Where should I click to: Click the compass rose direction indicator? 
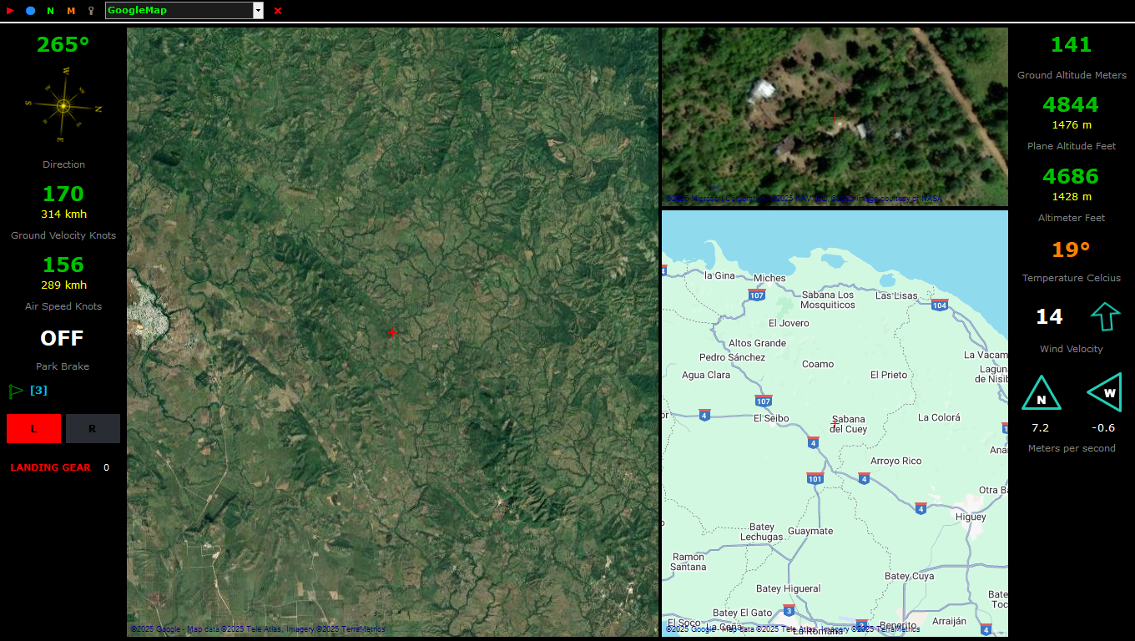[x=63, y=106]
